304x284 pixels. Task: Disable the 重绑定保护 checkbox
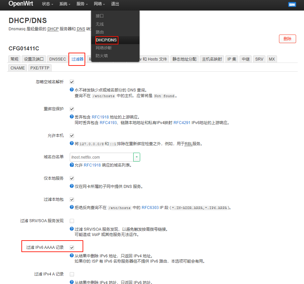coord(72,109)
